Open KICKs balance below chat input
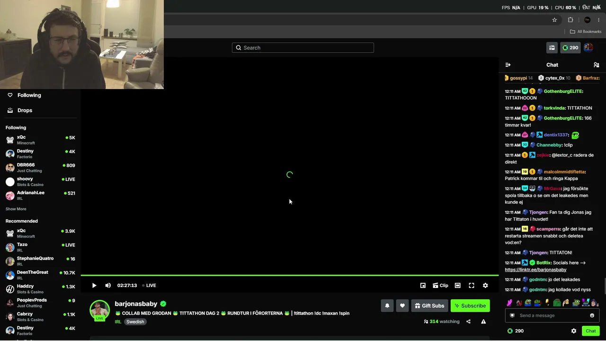This screenshot has width=606, height=341. coord(516,331)
